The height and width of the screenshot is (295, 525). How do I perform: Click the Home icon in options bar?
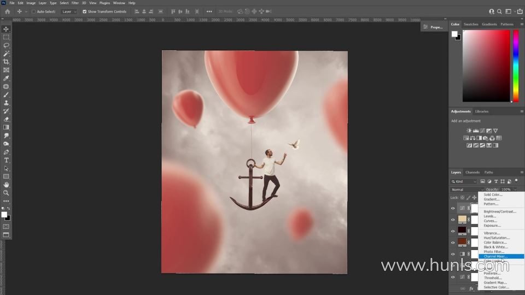point(7,11)
